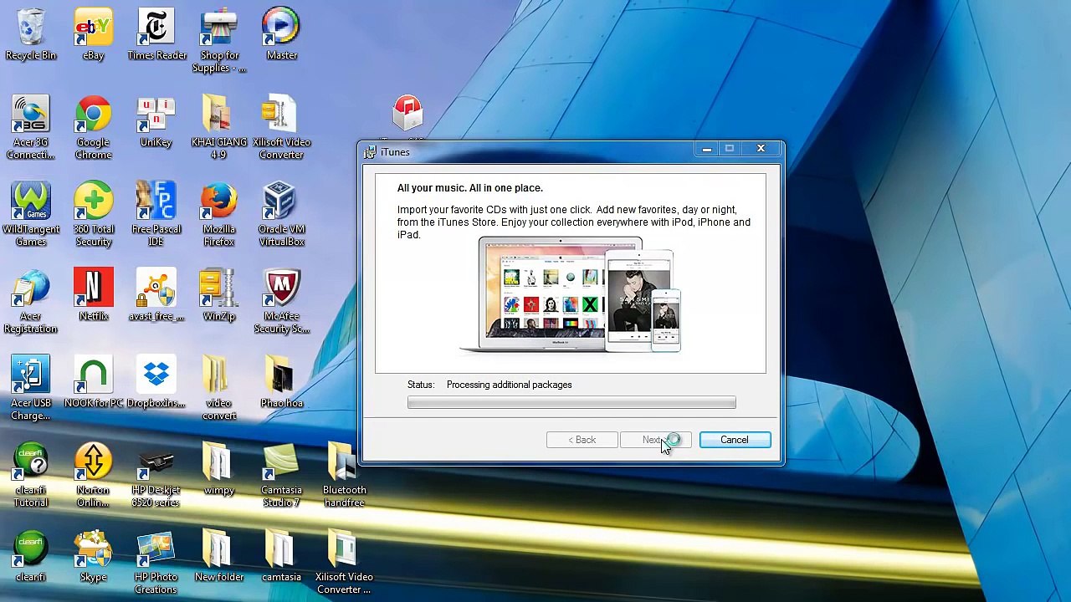Select the Acer Registration icon

tap(31, 301)
